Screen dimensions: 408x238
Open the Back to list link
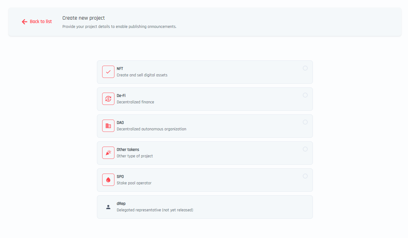(x=37, y=21)
